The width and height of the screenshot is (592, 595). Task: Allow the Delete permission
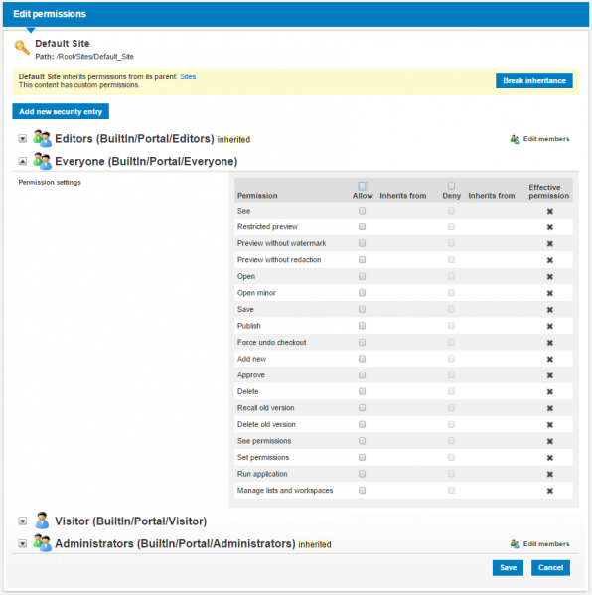(x=362, y=391)
